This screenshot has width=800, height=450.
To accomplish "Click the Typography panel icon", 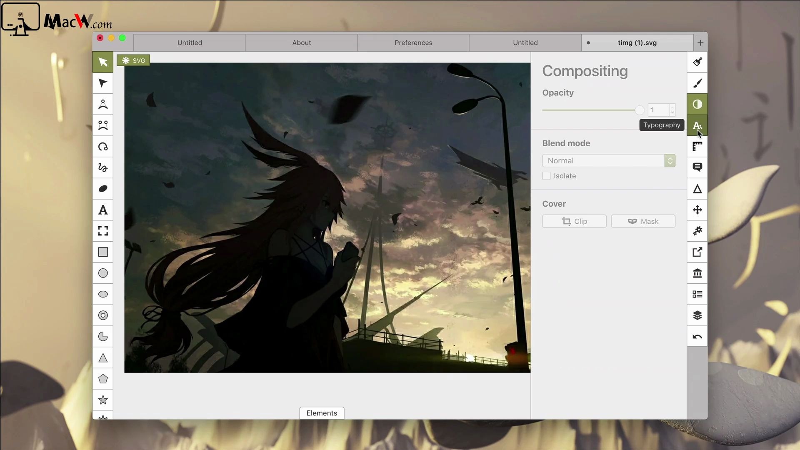I will 697,125.
